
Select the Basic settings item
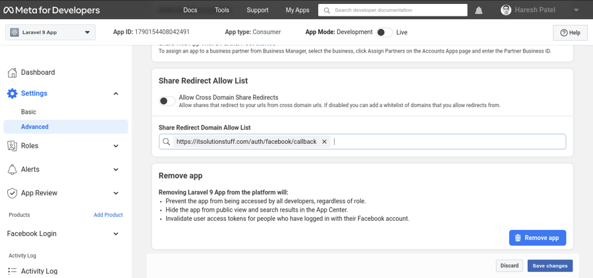pos(28,112)
